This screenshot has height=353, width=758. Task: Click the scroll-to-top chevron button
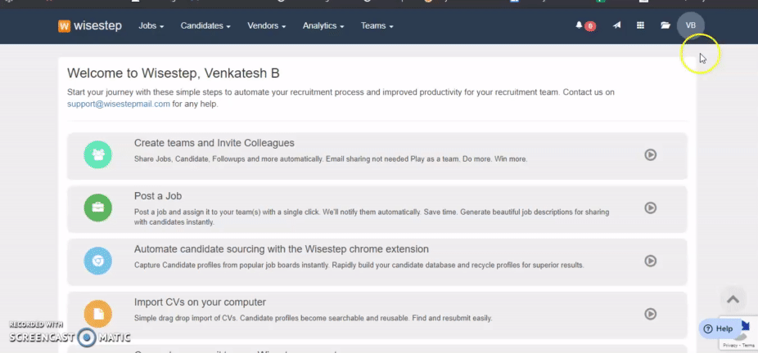[x=733, y=299]
